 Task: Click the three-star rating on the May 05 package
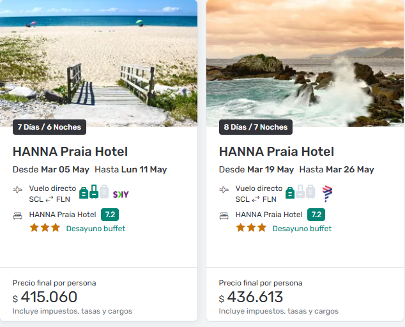[x=45, y=228]
